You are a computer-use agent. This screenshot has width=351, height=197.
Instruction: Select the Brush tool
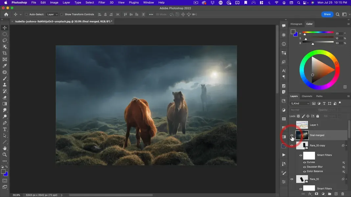5,79
